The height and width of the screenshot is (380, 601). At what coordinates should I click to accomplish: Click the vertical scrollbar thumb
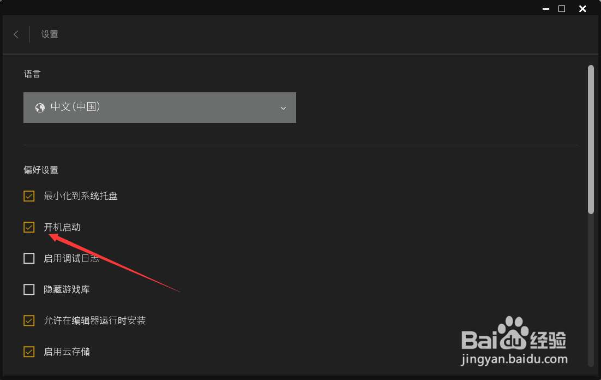click(591, 139)
